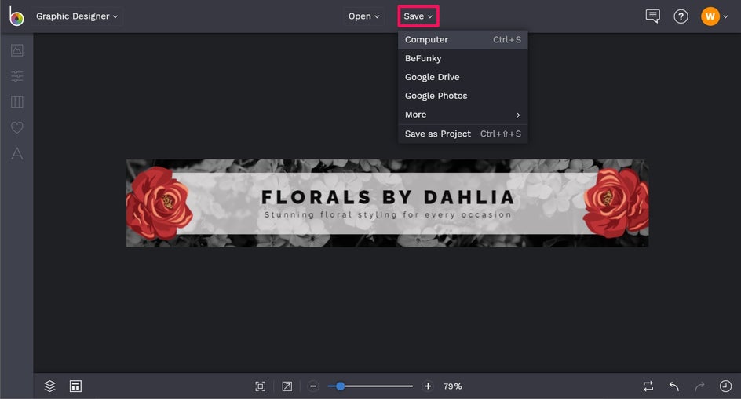This screenshot has height=399, width=741.
Task: Expand the More submenu
Action: click(x=462, y=115)
